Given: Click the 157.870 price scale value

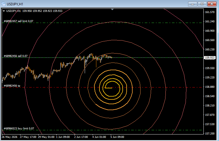Looking at the screenshot, I should click(210, 115).
